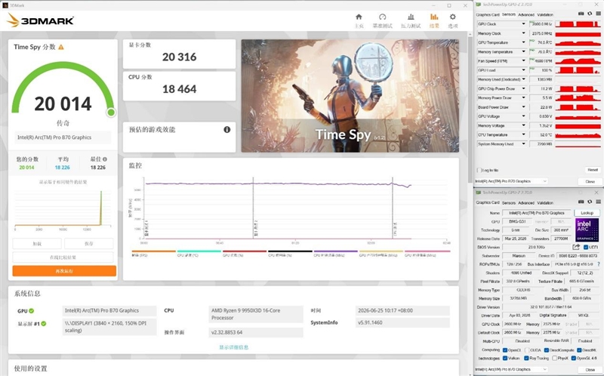Click the 加载 load button
The image size is (604, 376).
tap(37, 243)
